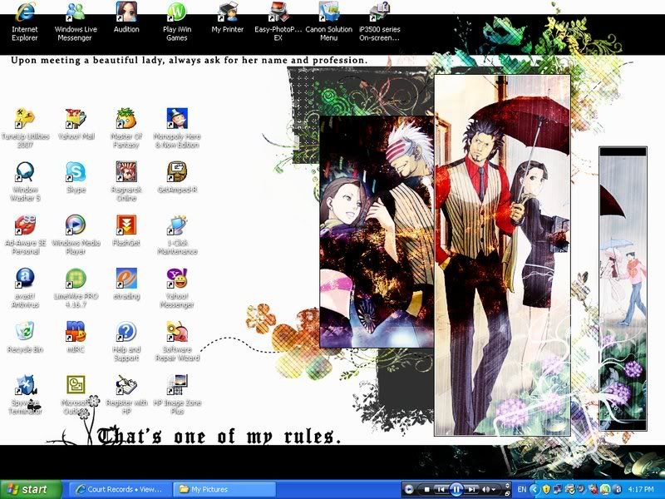Open the Windows Start menu
665x499 pixels.
[31, 489]
